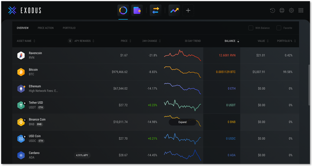The image size is (312, 166).
Task: Enable the Favorite checkbox
Action: [279, 28]
